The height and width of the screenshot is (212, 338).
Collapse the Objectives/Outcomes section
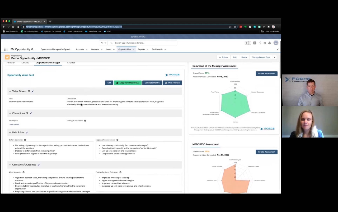[x=10, y=165]
